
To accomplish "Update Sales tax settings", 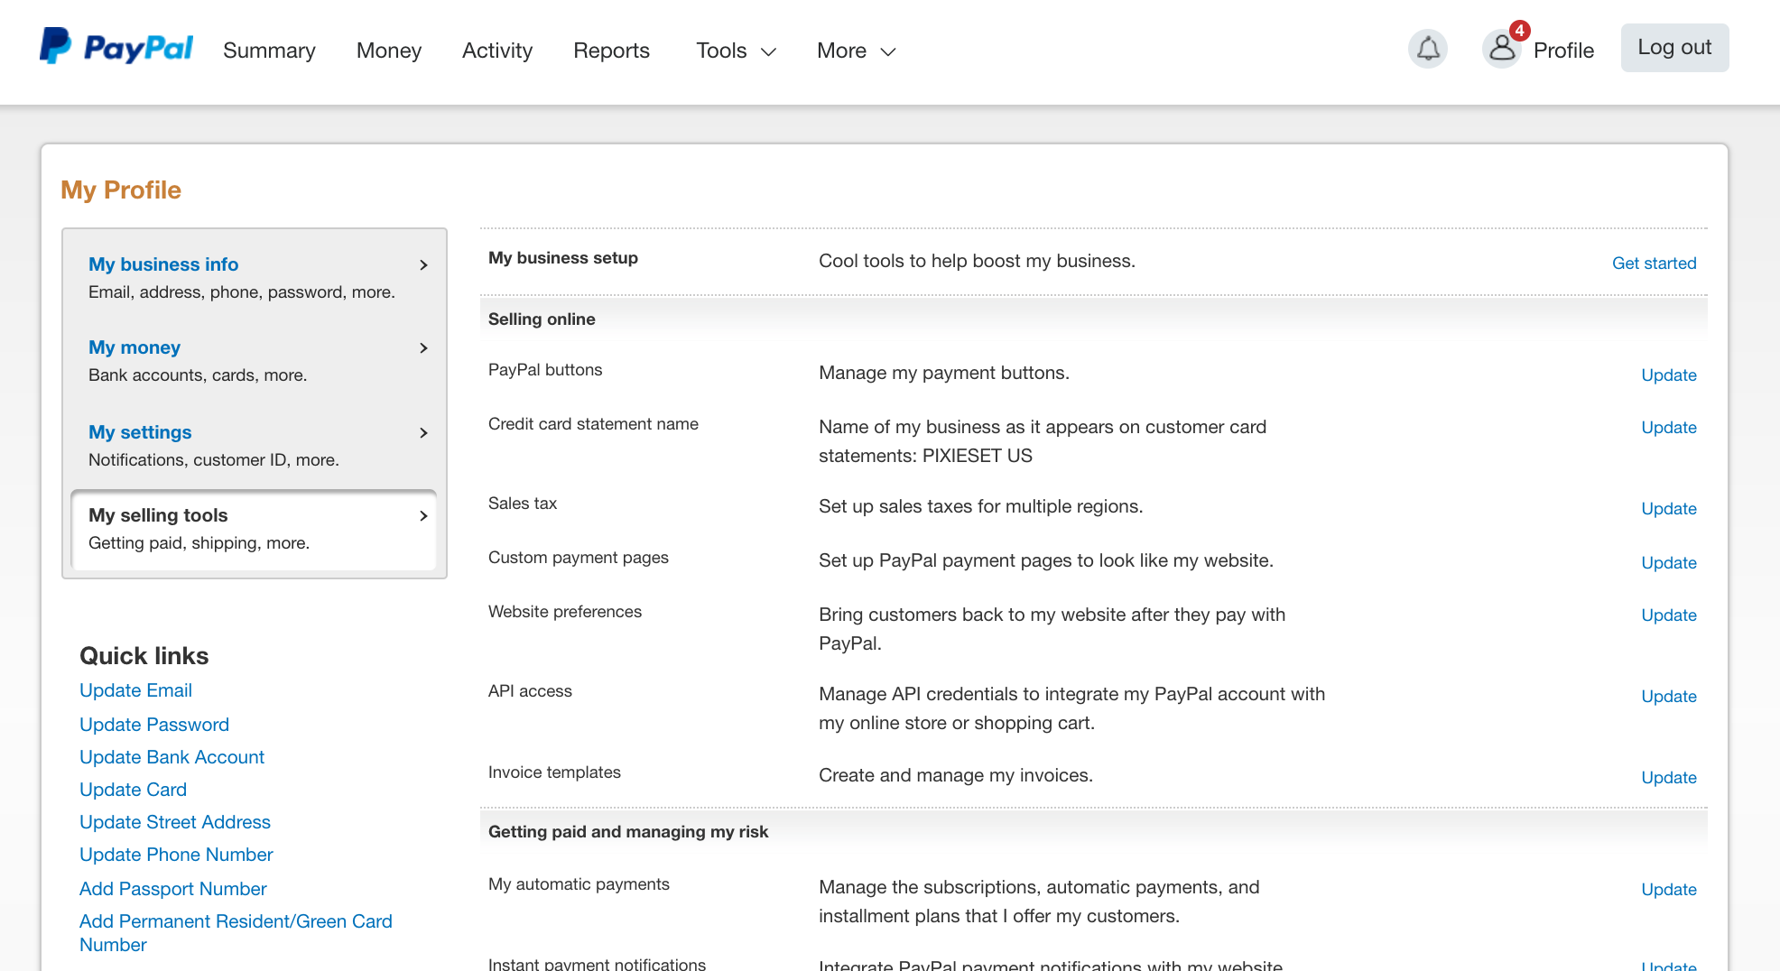I will [x=1668, y=509].
